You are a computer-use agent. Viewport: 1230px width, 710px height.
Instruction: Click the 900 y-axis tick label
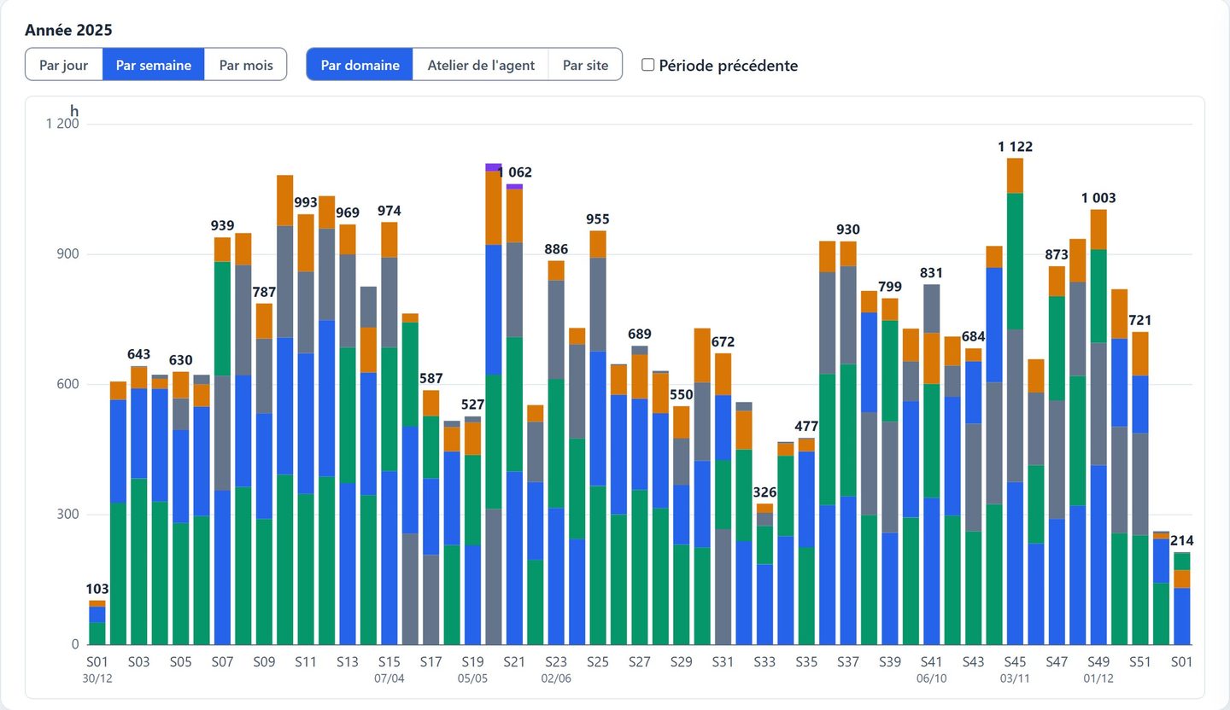[x=67, y=254]
